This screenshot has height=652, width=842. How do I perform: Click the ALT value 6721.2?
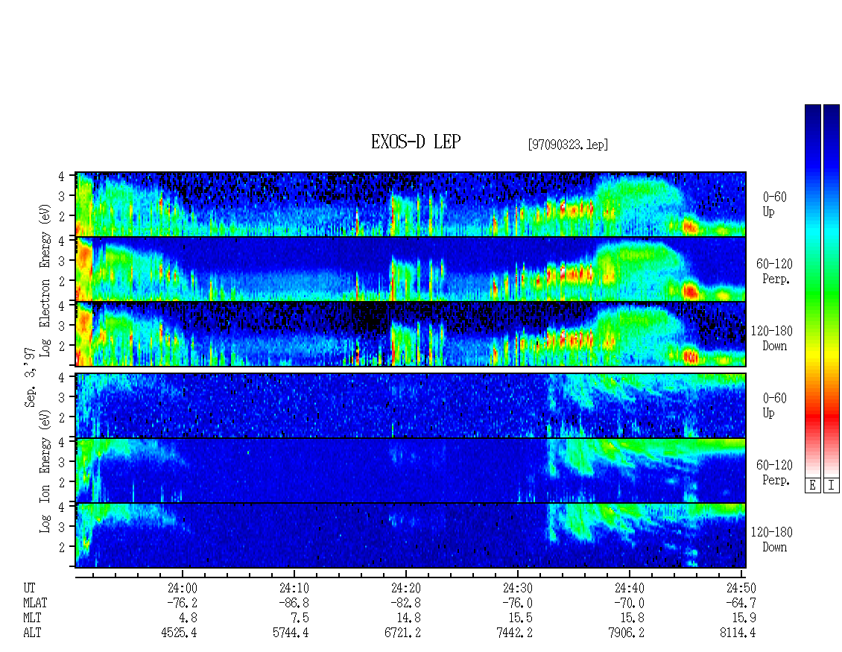click(x=402, y=633)
